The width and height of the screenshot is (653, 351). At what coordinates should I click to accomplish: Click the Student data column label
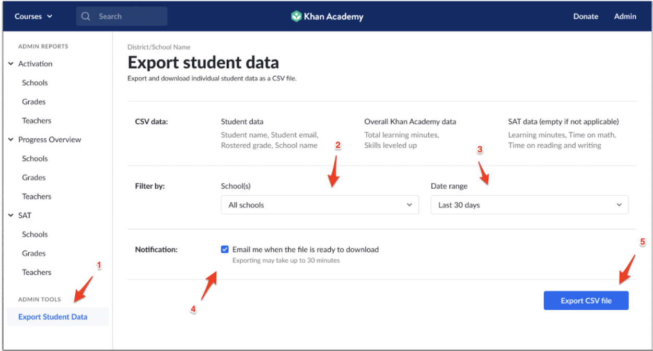pos(242,122)
